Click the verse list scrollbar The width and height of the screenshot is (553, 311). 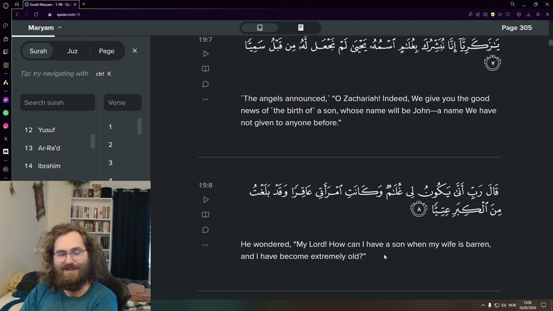[x=140, y=126]
